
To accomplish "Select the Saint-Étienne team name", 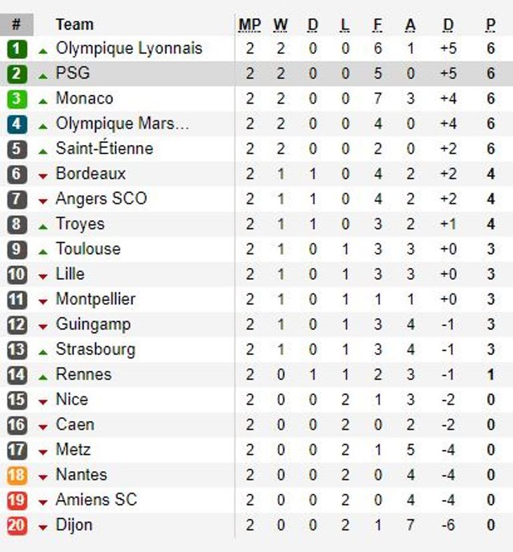I will pyautogui.click(x=104, y=148).
